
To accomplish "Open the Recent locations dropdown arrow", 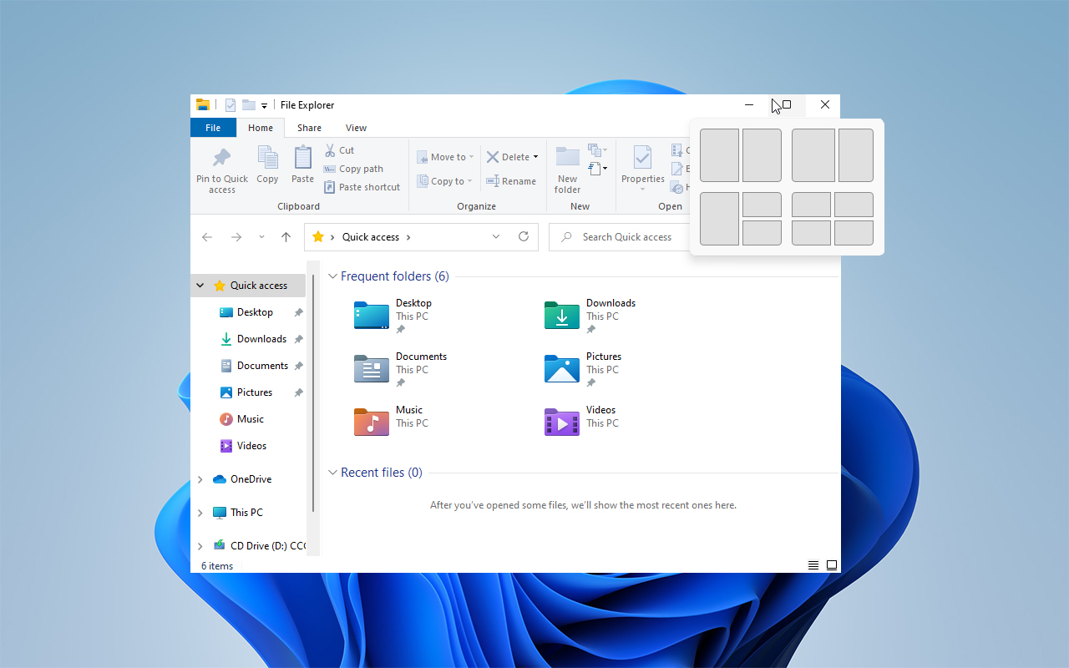I will pos(261,237).
